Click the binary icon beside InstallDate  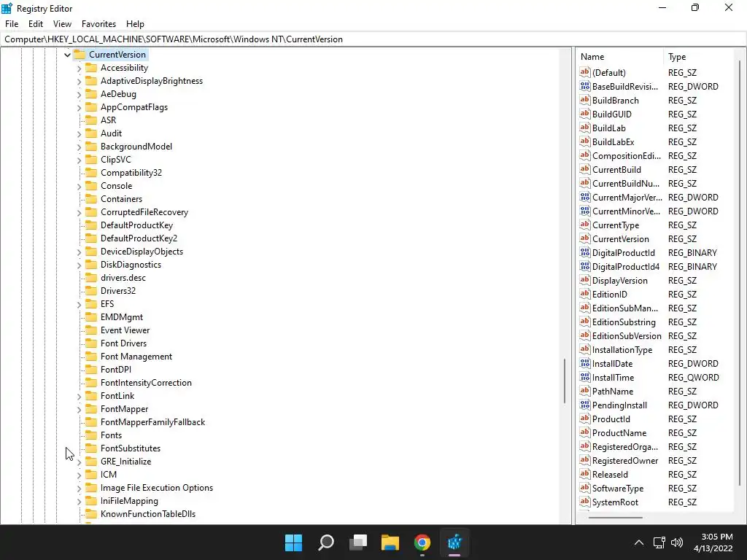[584, 363]
